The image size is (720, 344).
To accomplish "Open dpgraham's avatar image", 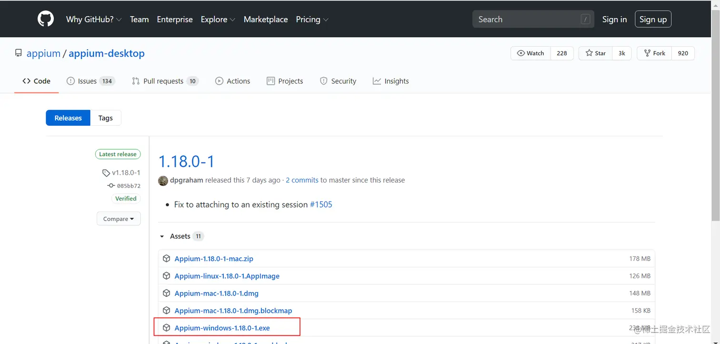I will tap(163, 180).
